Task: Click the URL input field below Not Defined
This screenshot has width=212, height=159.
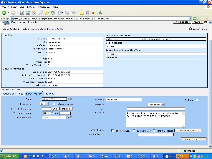Action: click(x=156, y=109)
